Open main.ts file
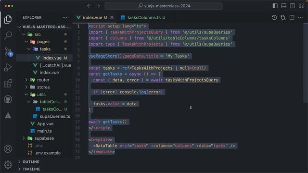 pyautogui.click(x=44, y=131)
